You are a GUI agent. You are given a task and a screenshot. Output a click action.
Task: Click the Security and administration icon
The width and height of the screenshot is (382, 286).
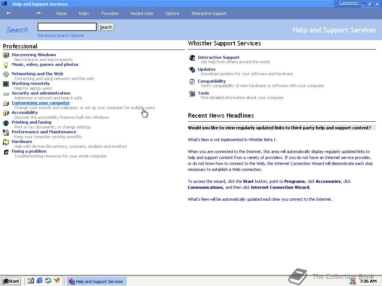(x=6, y=94)
